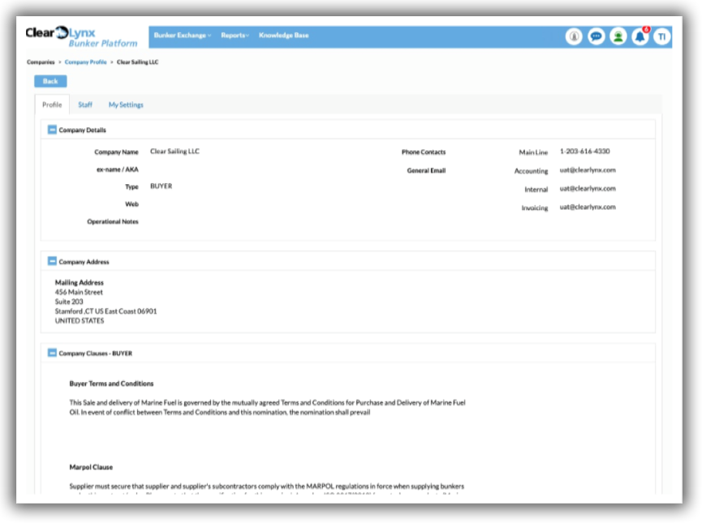Viewport: 702px width, 523px height.
Task: Click the ClearLynx Bunker Platform logo
Action: click(x=81, y=37)
